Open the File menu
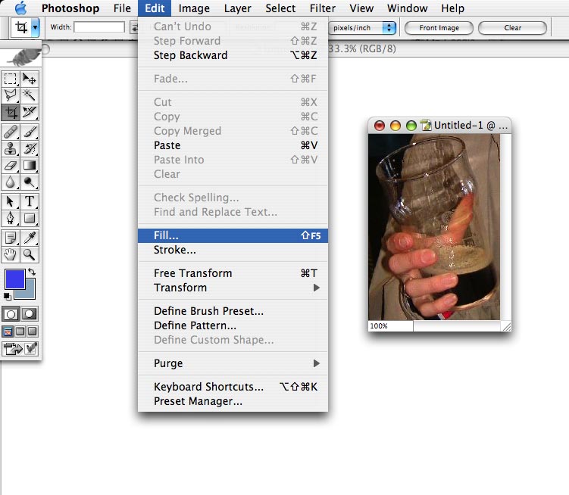The image size is (569, 495). (122, 8)
